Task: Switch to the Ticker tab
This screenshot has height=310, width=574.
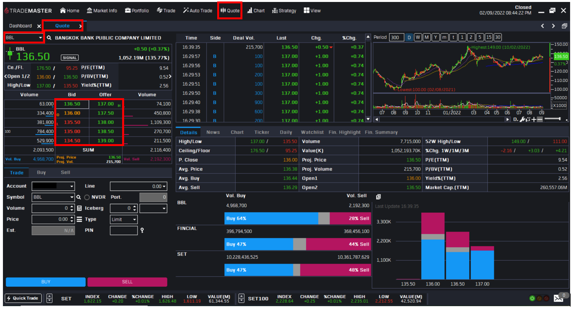Action: click(262, 132)
